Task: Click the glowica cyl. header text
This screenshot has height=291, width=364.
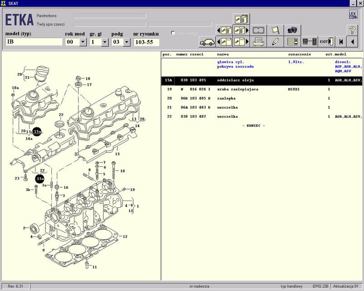Action: (x=231, y=62)
